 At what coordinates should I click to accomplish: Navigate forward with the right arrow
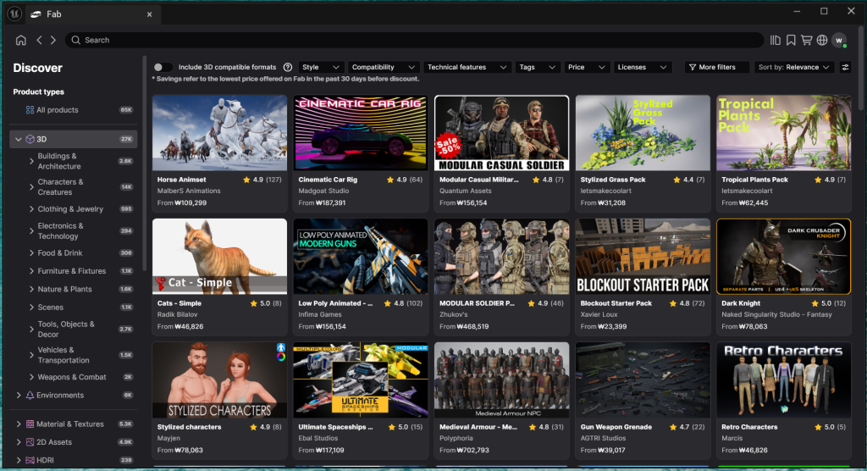tap(53, 40)
